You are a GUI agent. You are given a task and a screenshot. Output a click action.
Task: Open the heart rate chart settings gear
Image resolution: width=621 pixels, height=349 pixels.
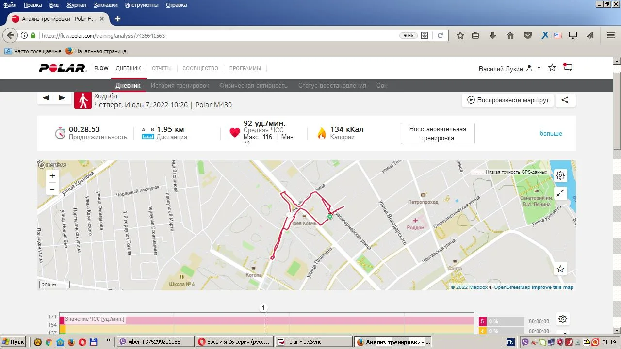tap(563, 319)
